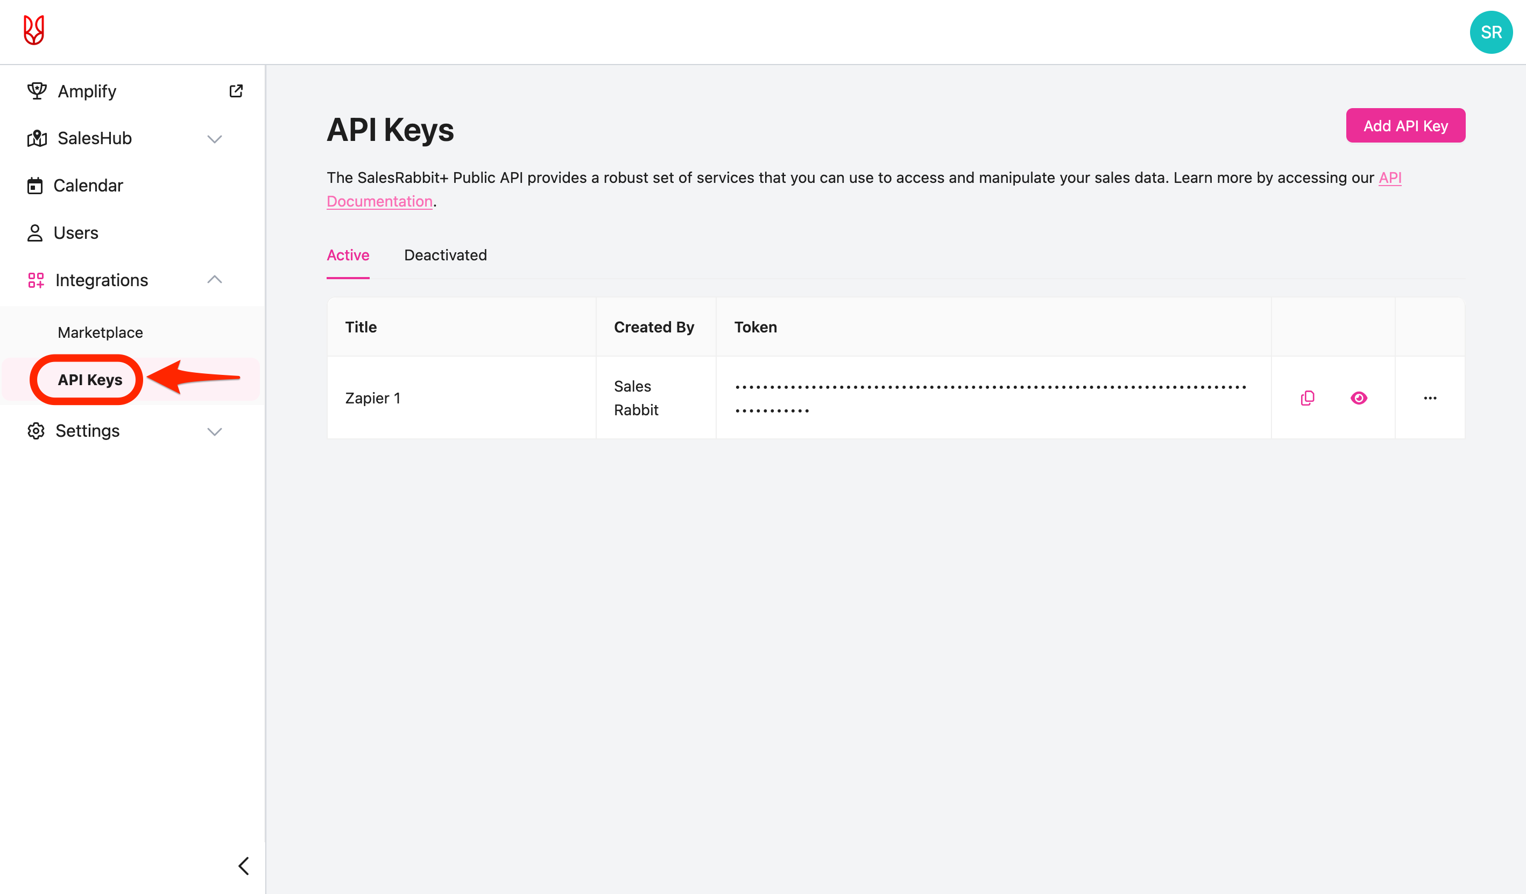Viewport: 1526px width, 894px height.
Task: Click the Amplify trophy icon
Action: tap(37, 91)
